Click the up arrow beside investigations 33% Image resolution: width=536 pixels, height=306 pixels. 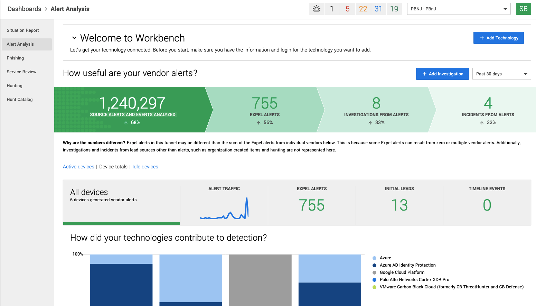pyautogui.click(x=370, y=123)
